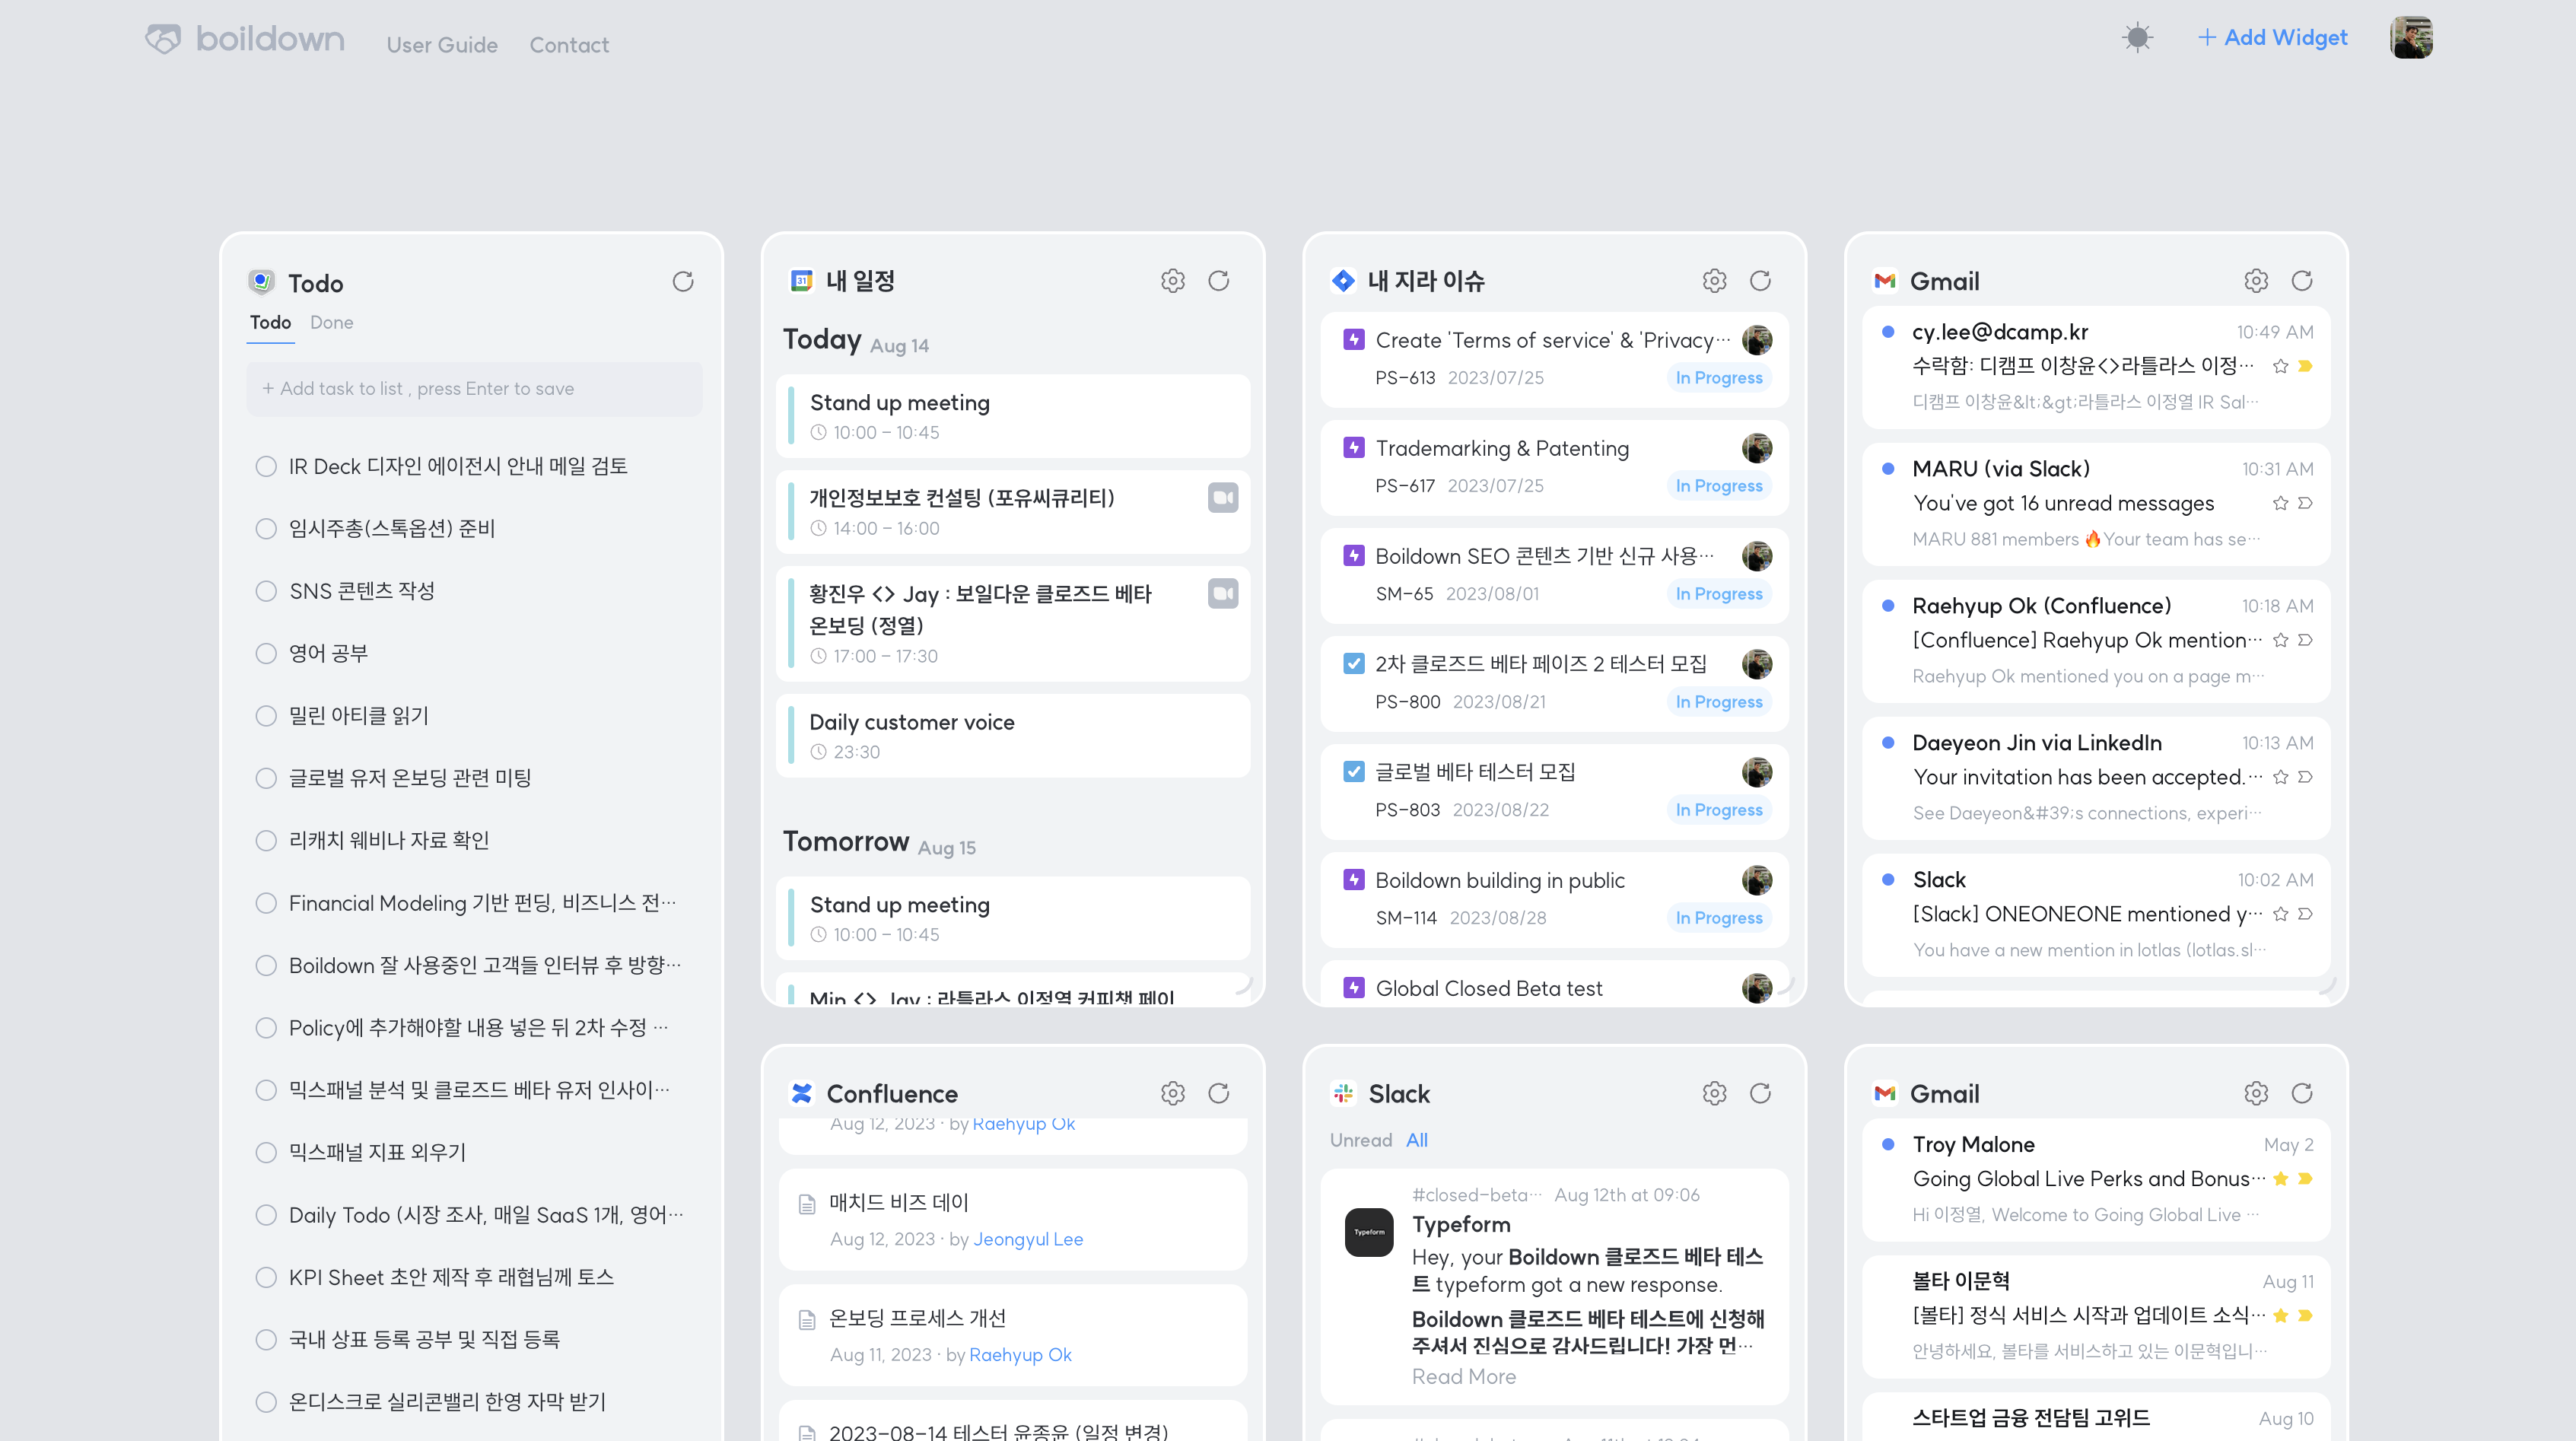Open settings of the bottom Gmail widget

2256,1093
